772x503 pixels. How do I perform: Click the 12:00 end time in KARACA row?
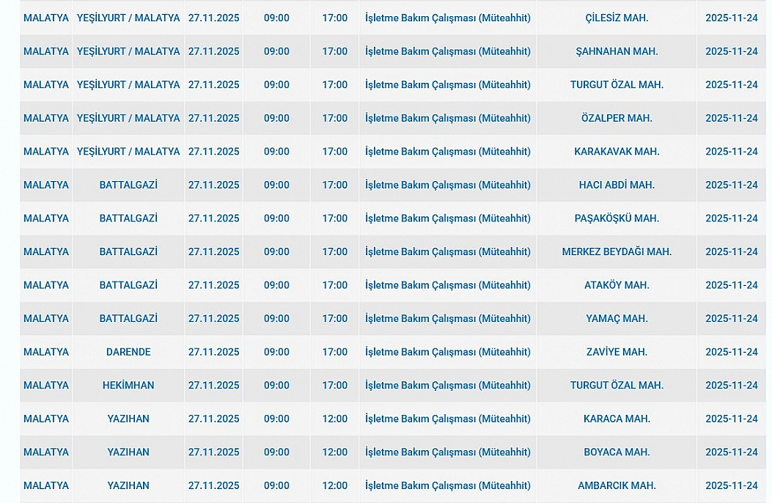point(335,419)
